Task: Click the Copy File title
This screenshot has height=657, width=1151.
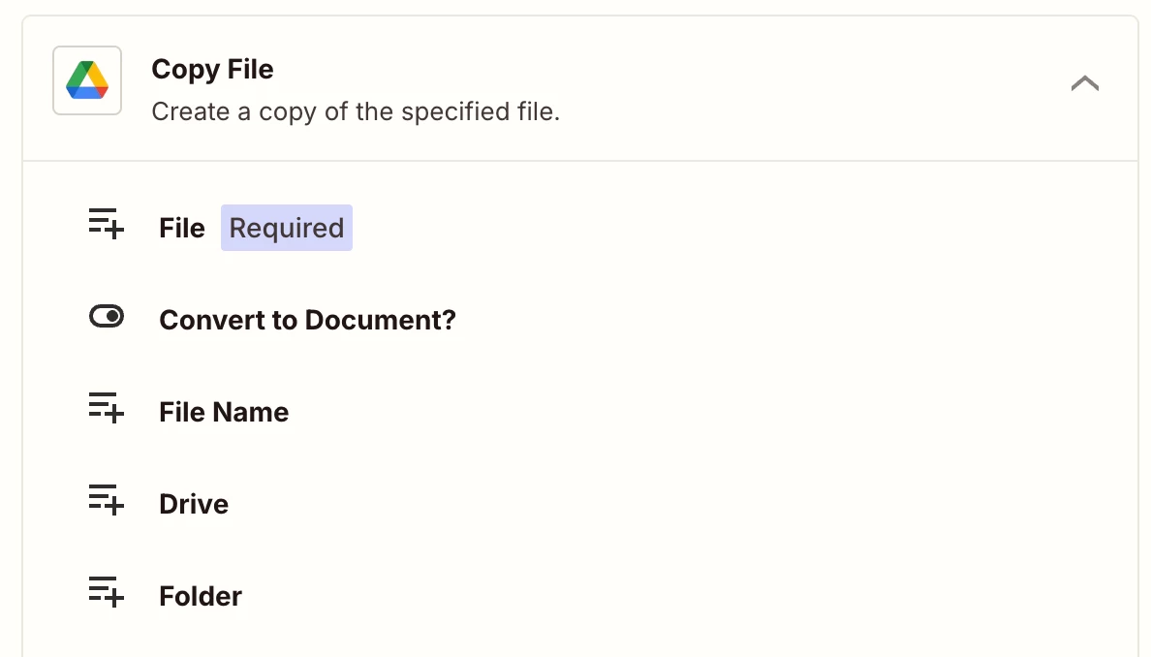Action: 212,70
